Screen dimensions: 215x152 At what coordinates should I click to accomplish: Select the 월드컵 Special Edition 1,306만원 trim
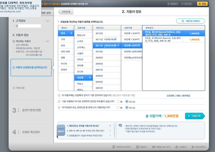coord(174,33)
